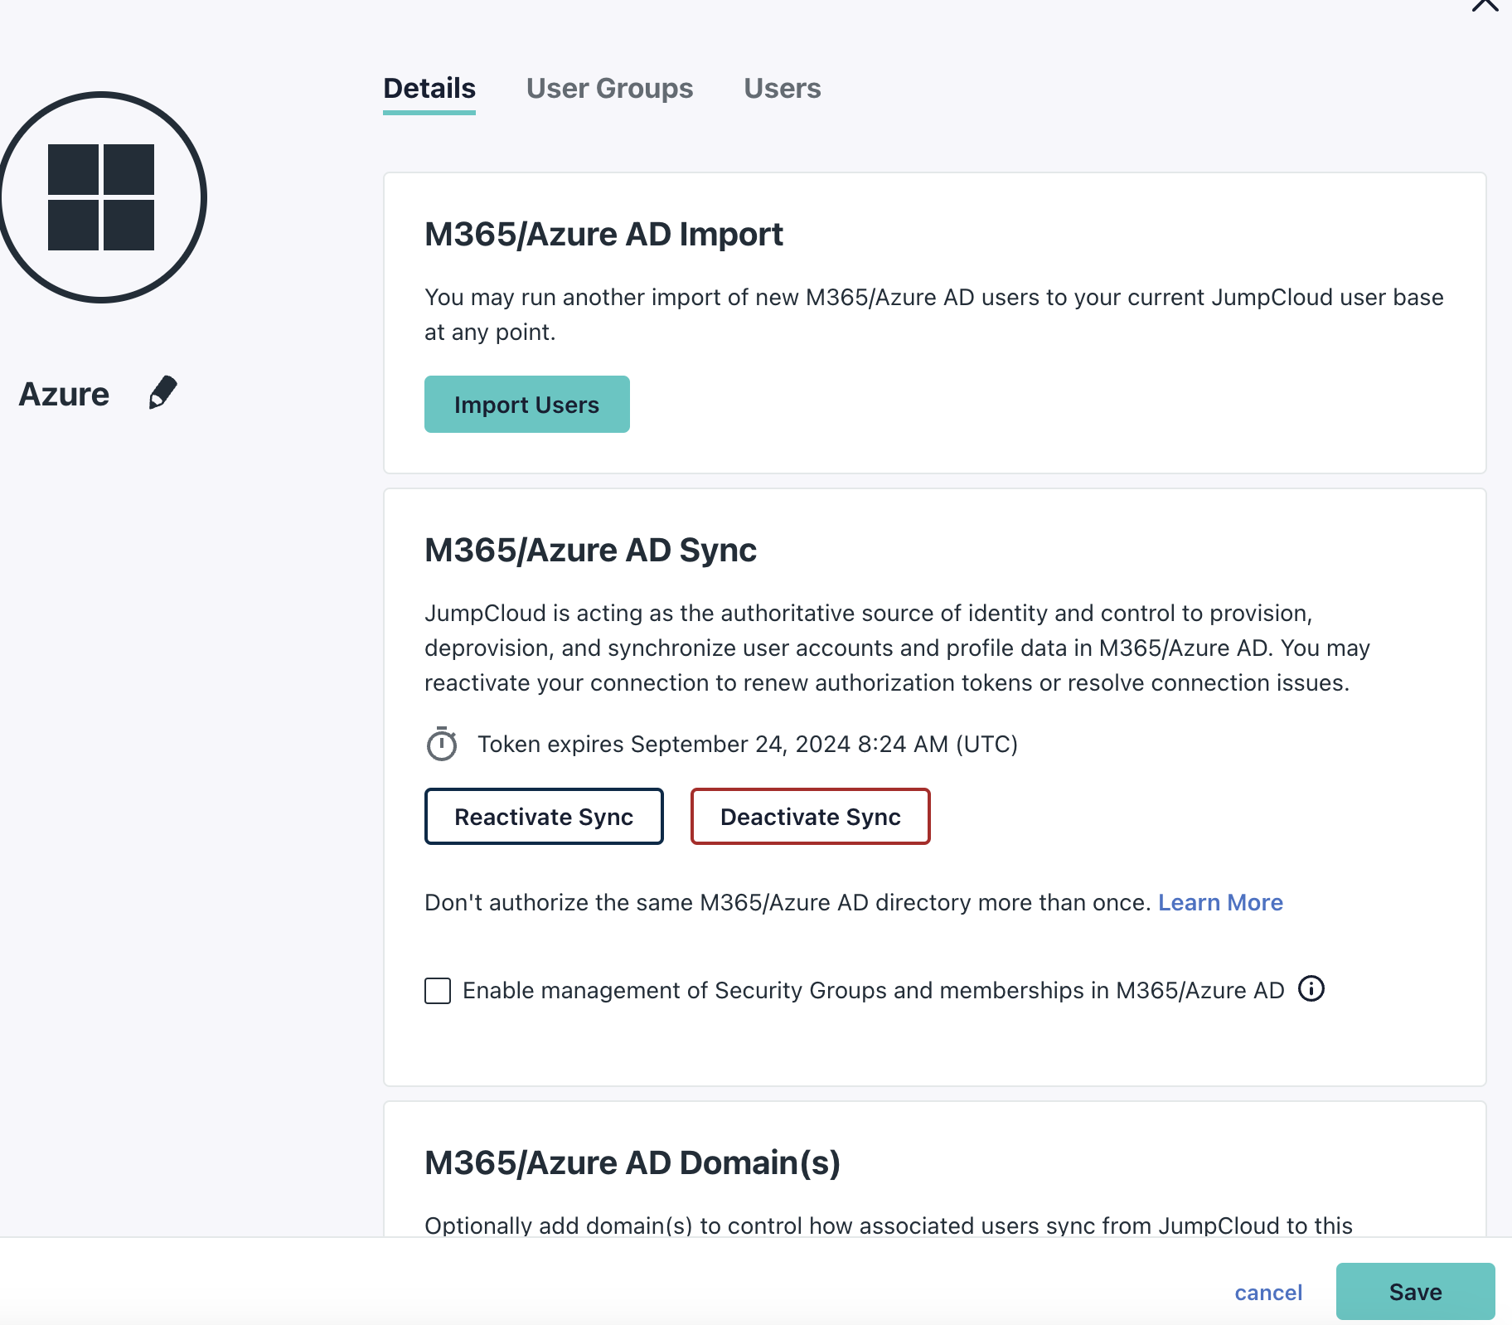This screenshot has width=1512, height=1325.
Task: Click the Azure directory name text
Action: coord(64,394)
